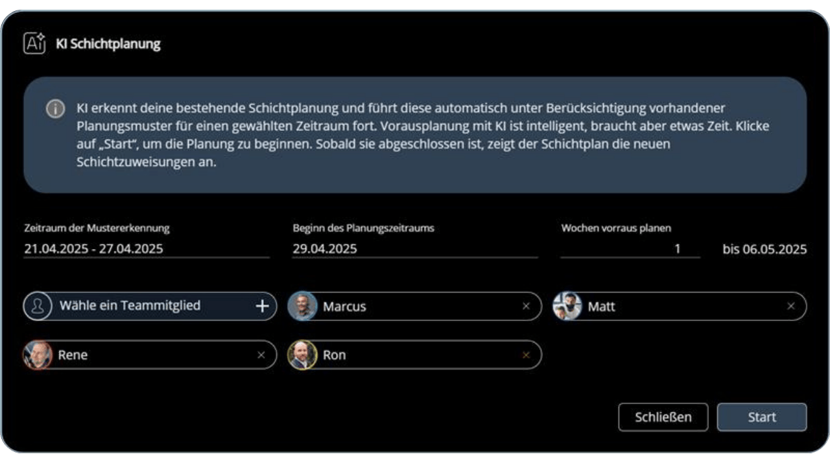Click the KI Schichtplanung dialog title
The image size is (830, 463).
click(x=108, y=44)
